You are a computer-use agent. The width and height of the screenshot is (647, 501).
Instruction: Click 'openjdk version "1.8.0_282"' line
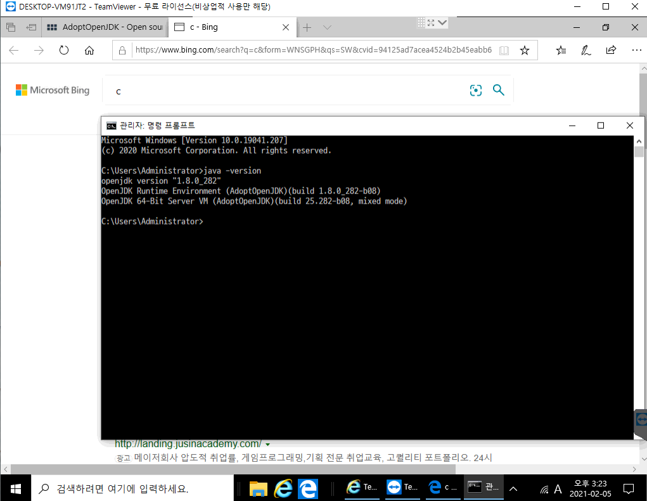[x=161, y=181]
